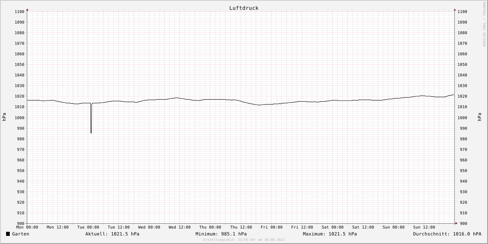Click the 'Fri 12:00' time axis label
Image resolution: width=488 pixels, height=244 pixels.
pos(302,227)
